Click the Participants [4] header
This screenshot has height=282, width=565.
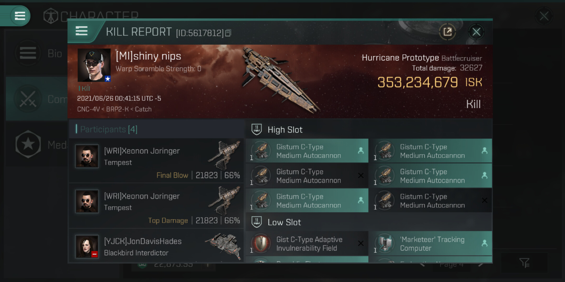pos(109,129)
